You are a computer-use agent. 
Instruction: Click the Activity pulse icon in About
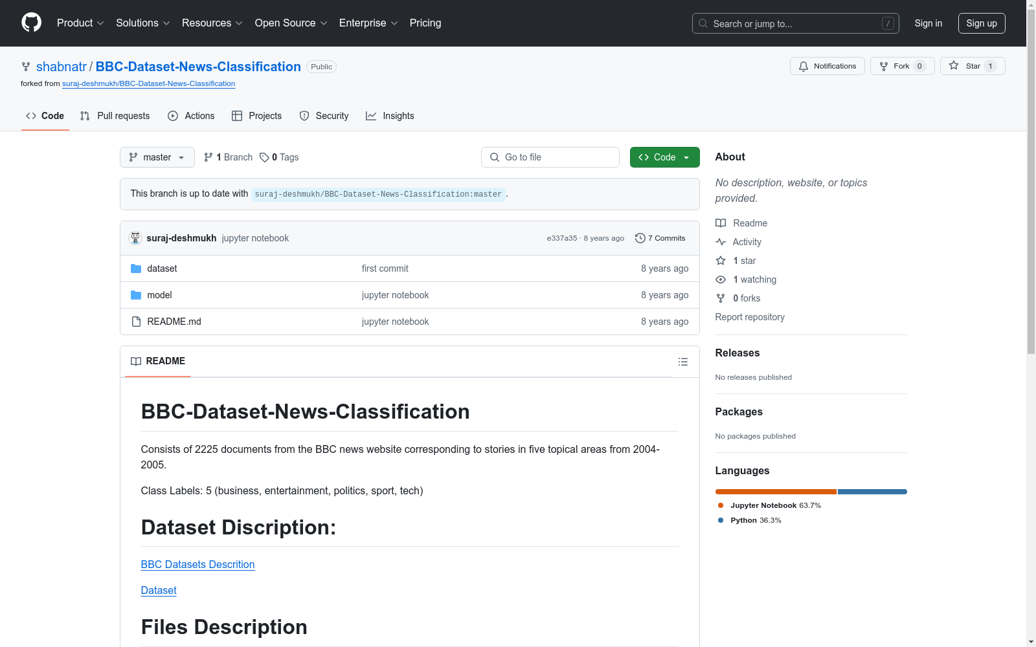click(721, 242)
